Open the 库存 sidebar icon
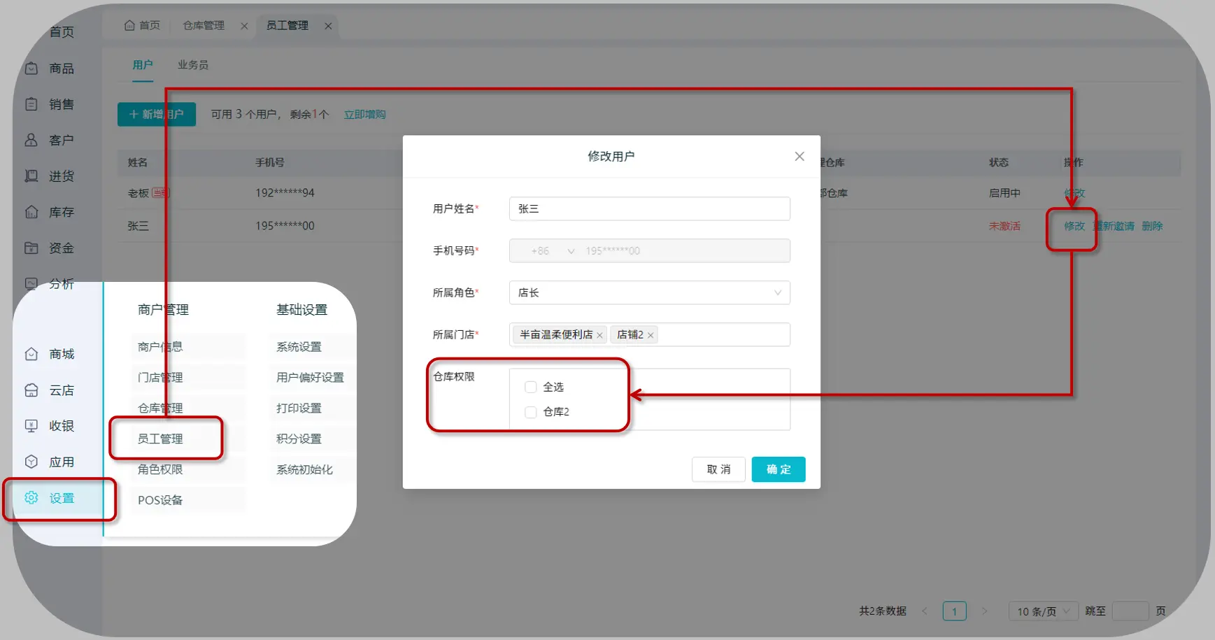This screenshot has width=1215, height=640. click(x=31, y=212)
